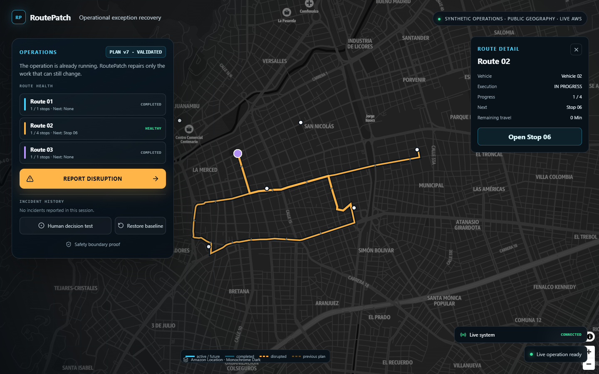Image resolution: width=599 pixels, height=374 pixels.
Task: Zoom out the map with minus button
Action: pyautogui.click(x=589, y=364)
